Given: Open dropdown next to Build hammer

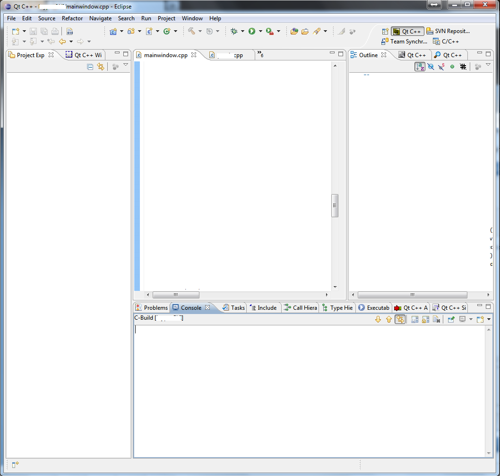Looking at the screenshot, I should (x=200, y=31).
